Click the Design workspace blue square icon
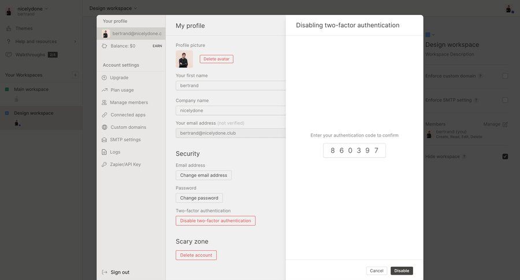 click(x=7, y=113)
